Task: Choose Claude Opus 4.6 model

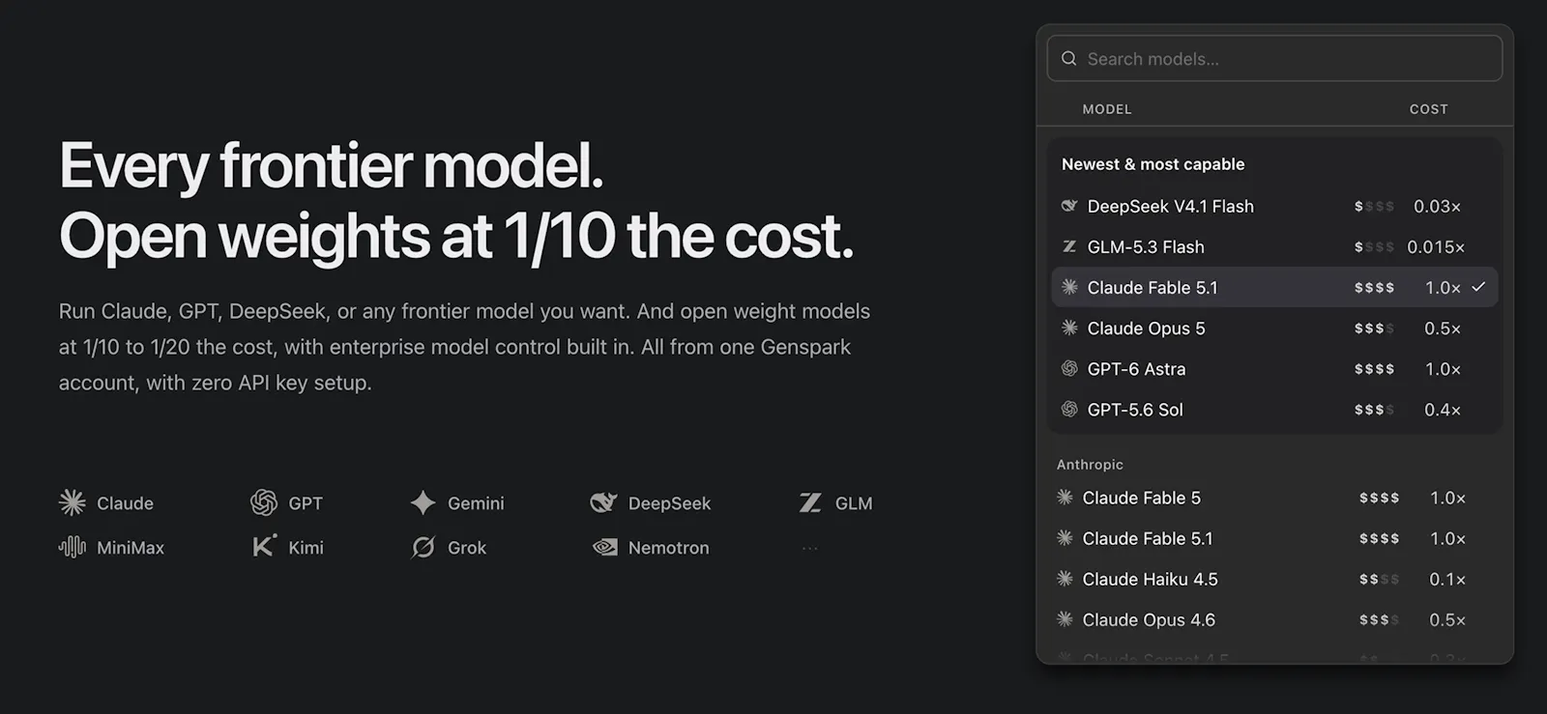Action: [1274, 619]
